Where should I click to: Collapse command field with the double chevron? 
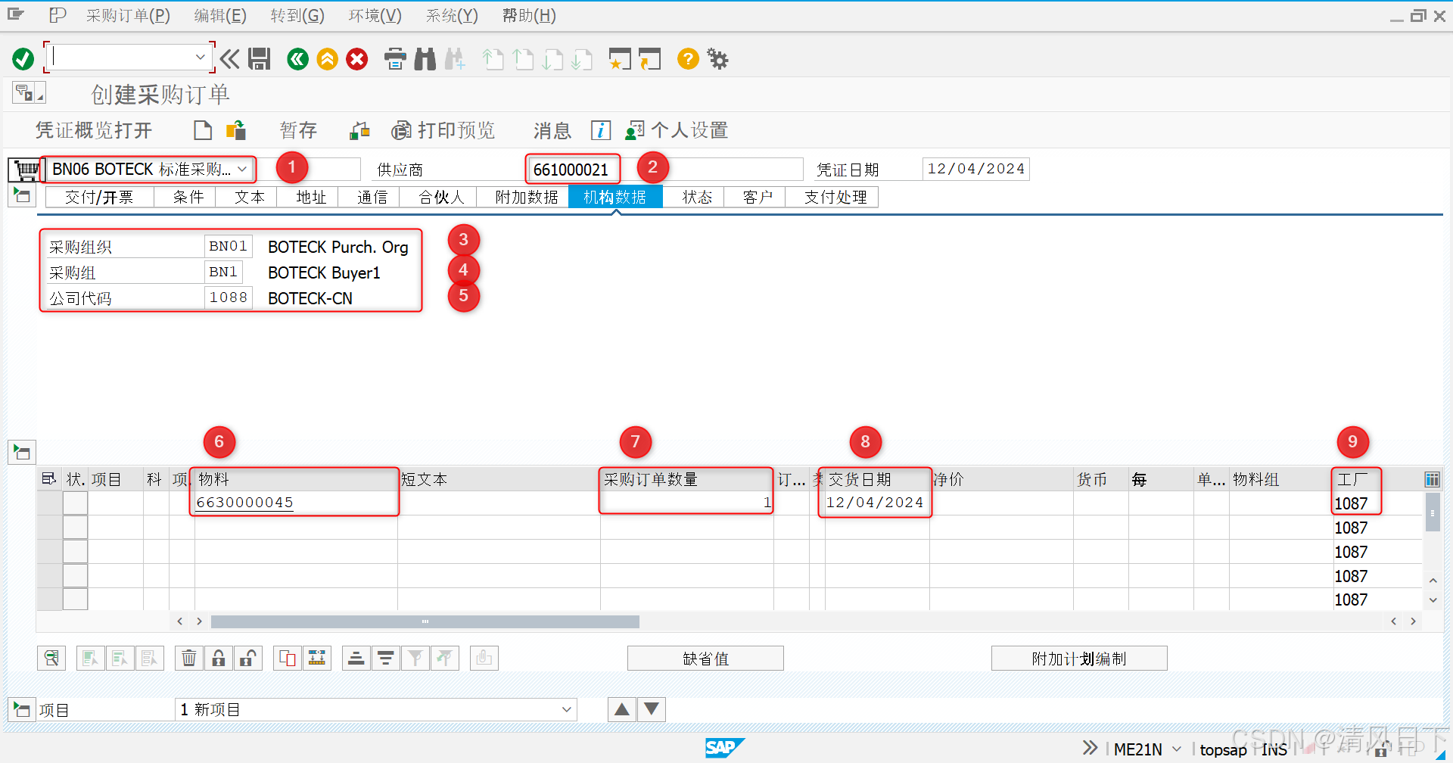230,59
